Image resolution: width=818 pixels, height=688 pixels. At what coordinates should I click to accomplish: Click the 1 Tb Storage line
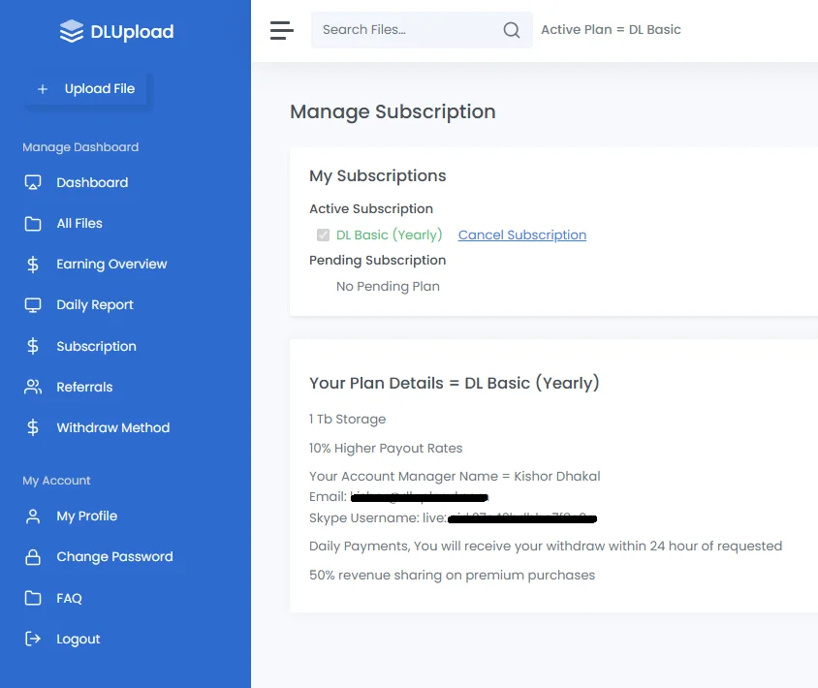(x=347, y=419)
